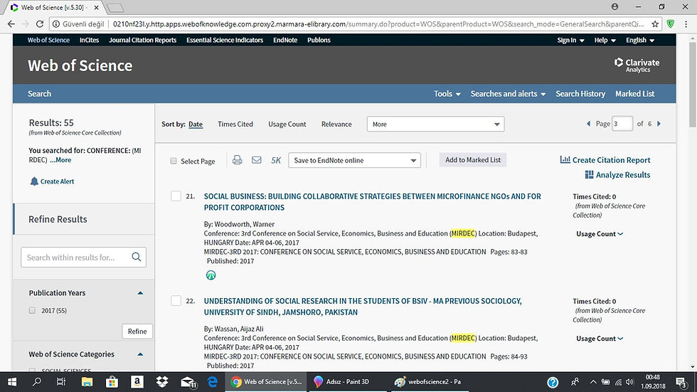Open the notifications action center
This screenshot has height=392, width=697.
click(681, 382)
